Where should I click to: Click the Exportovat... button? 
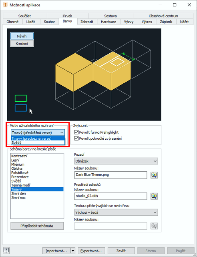click(x=91, y=251)
